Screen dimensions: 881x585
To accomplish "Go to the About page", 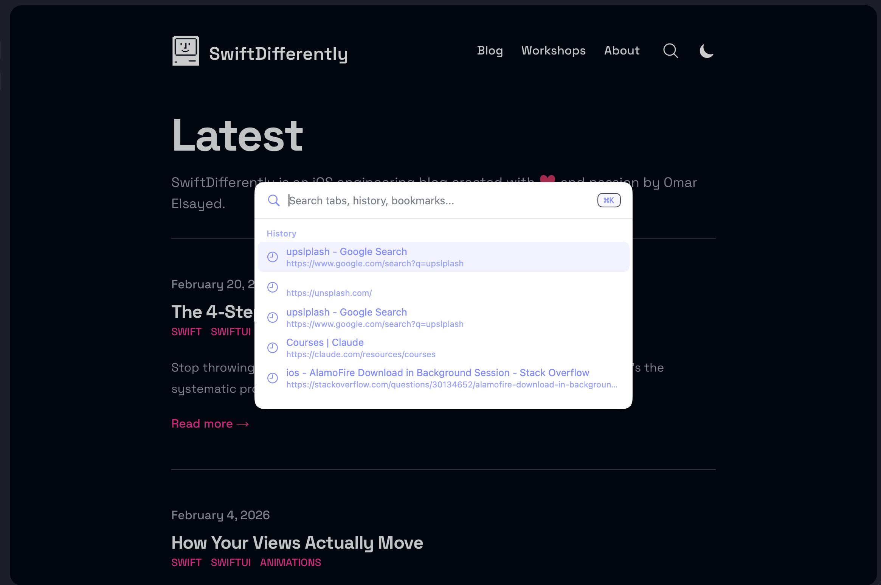I will (x=622, y=51).
